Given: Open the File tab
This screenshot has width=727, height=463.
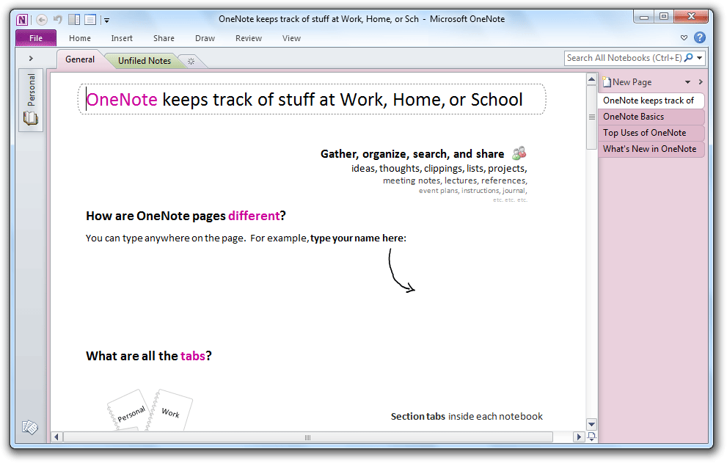Looking at the screenshot, I should [x=36, y=38].
